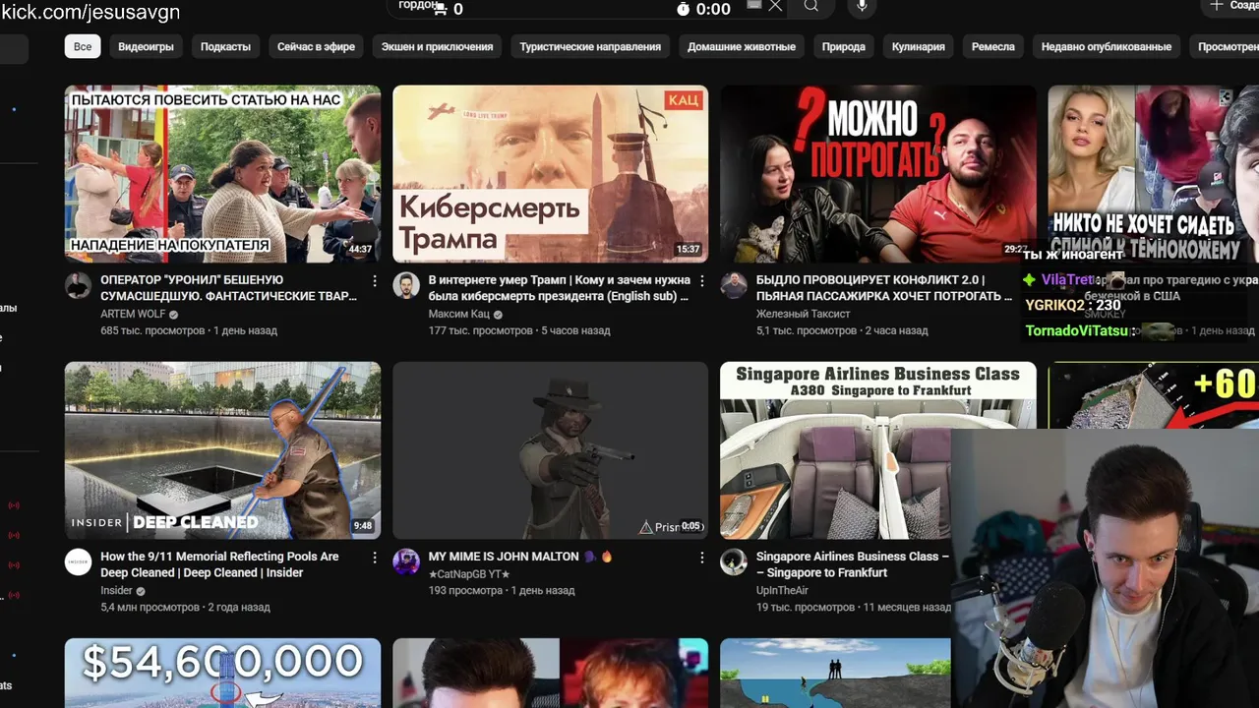Select the 'Сейчас в эфире' filter chip
The height and width of the screenshot is (708, 1259).
click(x=316, y=46)
